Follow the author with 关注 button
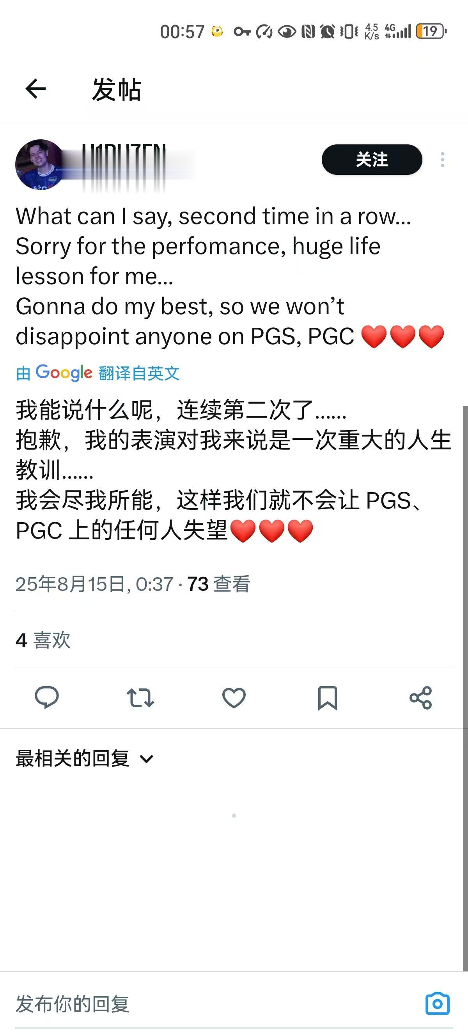Screen dimensions: 468x1035 (372, 160)
